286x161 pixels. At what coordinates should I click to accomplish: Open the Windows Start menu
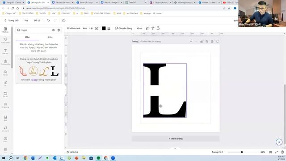point(4,158)
